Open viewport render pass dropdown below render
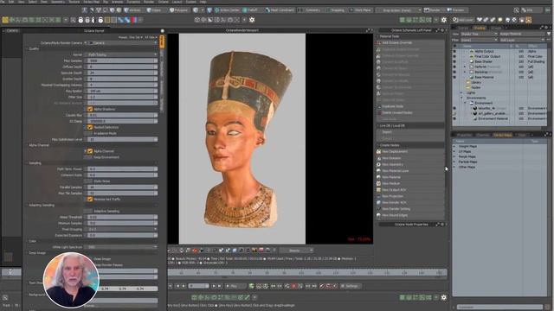This screenshot has height=311, width=554. [x=296, y=251]
